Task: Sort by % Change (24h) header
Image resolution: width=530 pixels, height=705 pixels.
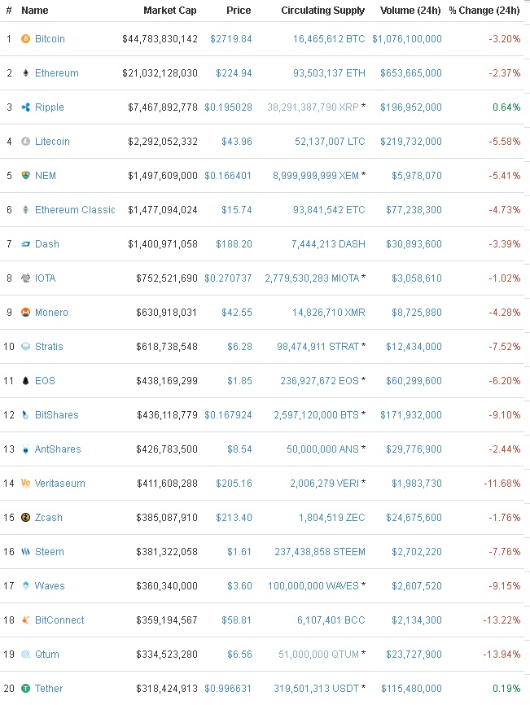Action: click(x=484, y=11)
